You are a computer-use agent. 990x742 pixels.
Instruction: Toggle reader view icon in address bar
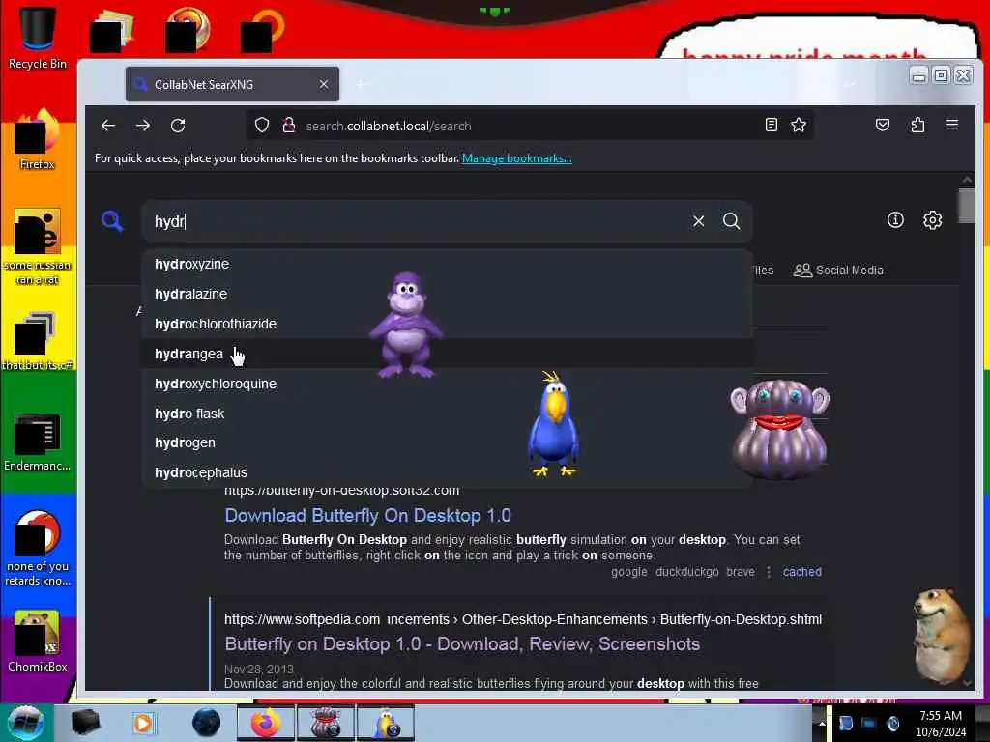pyautogui.click(x=771, y=125)
